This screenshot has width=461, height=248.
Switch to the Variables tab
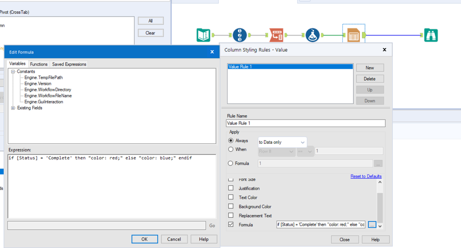18,64
